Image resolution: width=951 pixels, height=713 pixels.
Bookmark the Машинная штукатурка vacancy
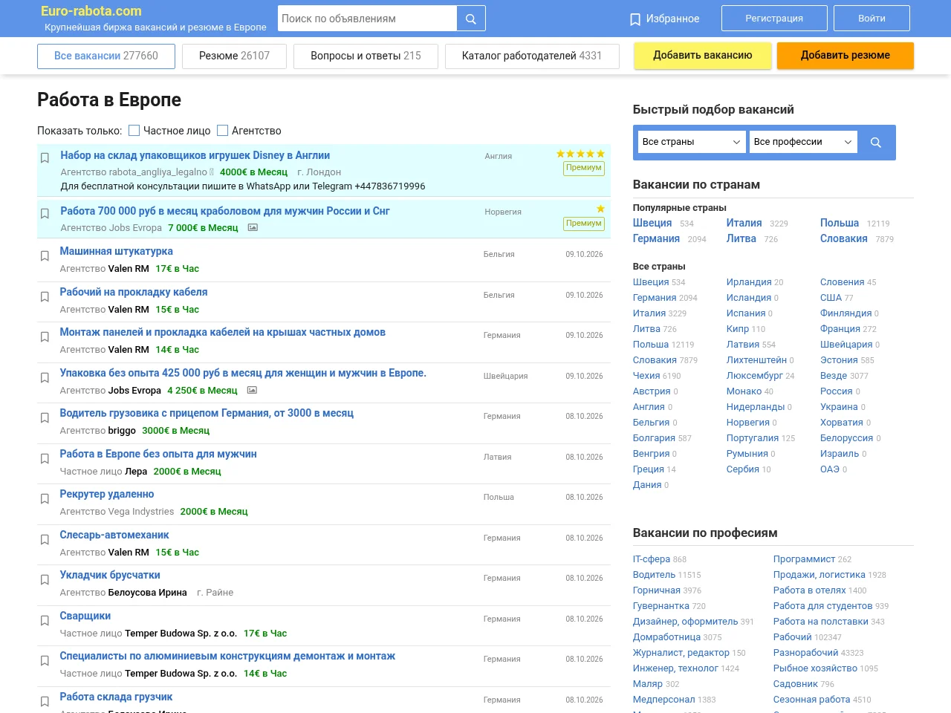[x=45, y=255]
